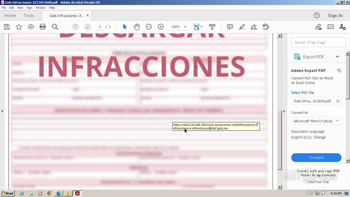This screenshot has height=197, width=350.
Task: Go to the previous page with the up arrow
Action: [x=75, y=27]
